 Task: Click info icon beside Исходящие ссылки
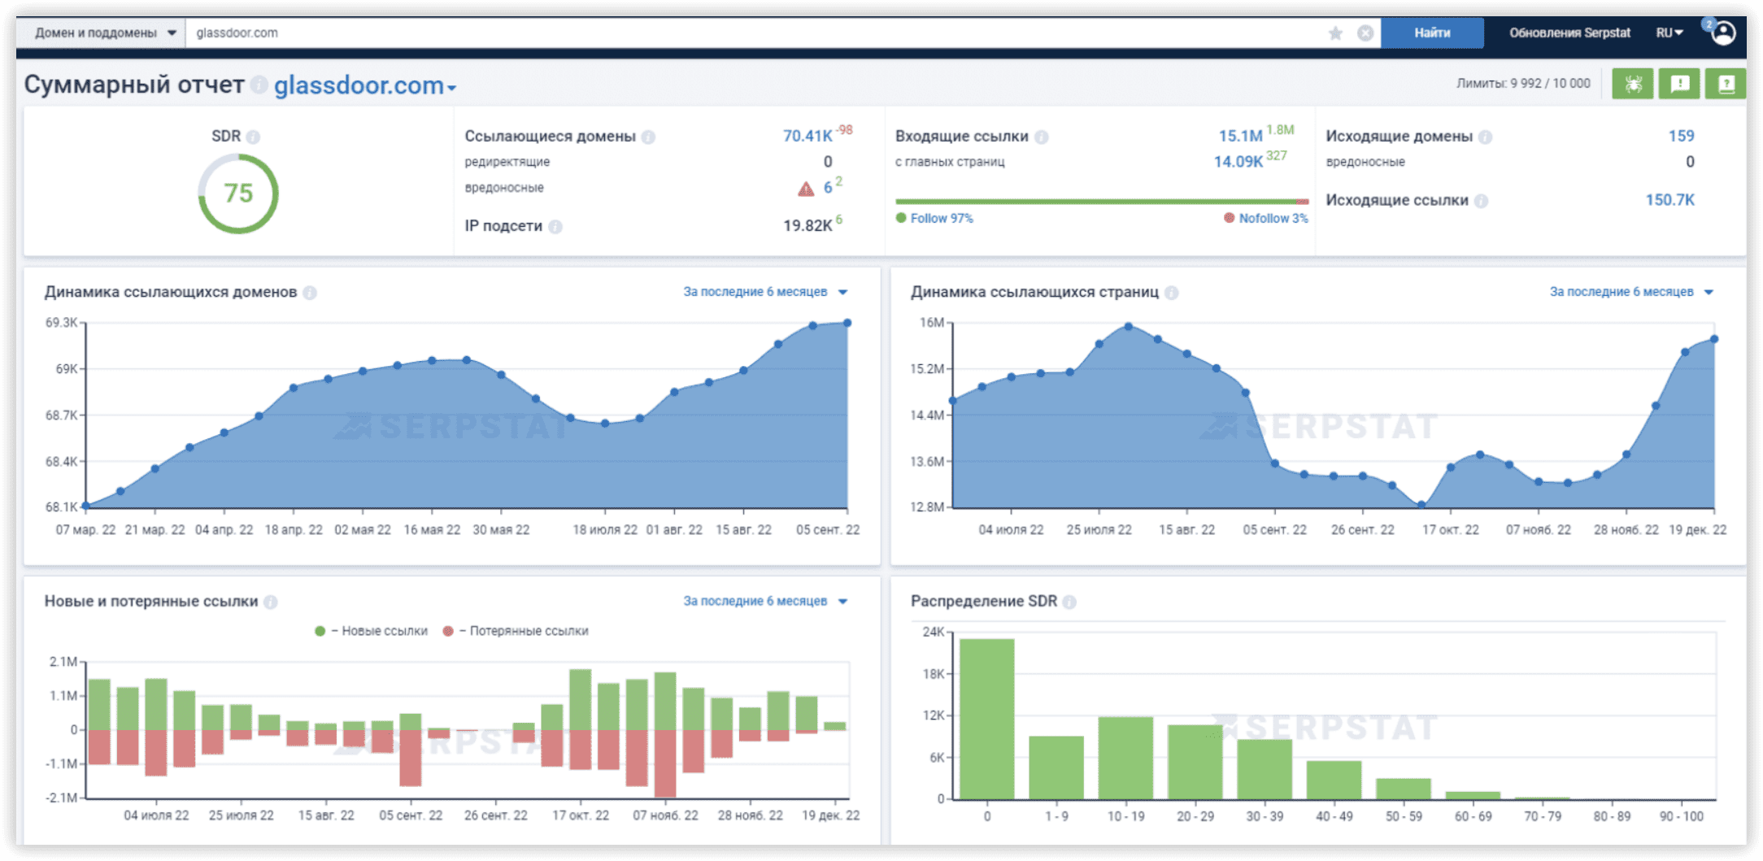click(1482, 201)
